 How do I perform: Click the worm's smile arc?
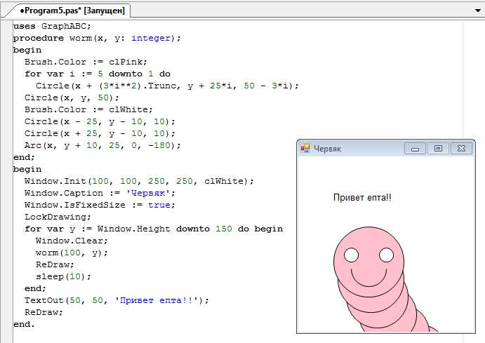click(x=368, y=278)
